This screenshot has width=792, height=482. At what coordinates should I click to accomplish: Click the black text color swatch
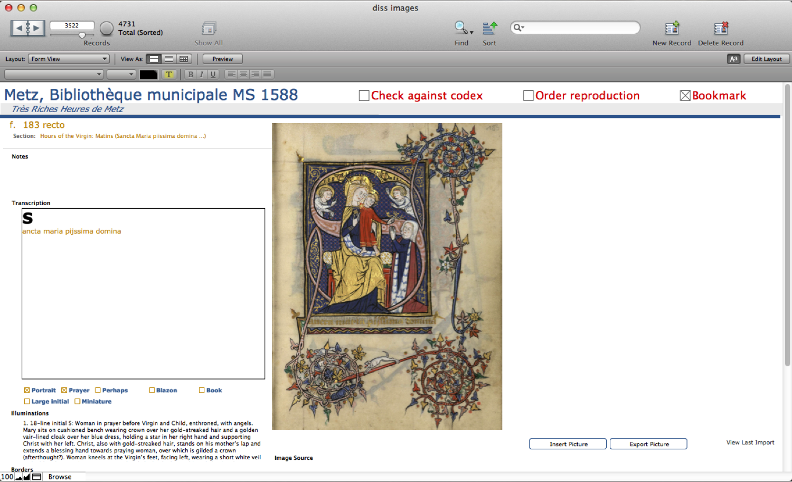tap(148, 75)
